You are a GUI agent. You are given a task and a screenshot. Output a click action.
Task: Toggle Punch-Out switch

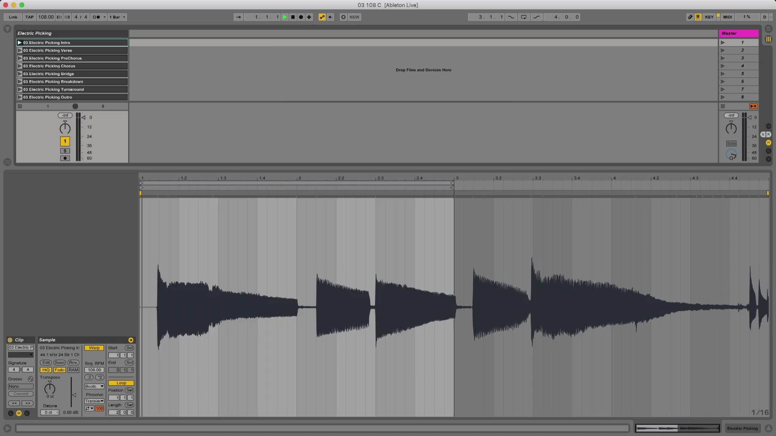pos(536,17)
